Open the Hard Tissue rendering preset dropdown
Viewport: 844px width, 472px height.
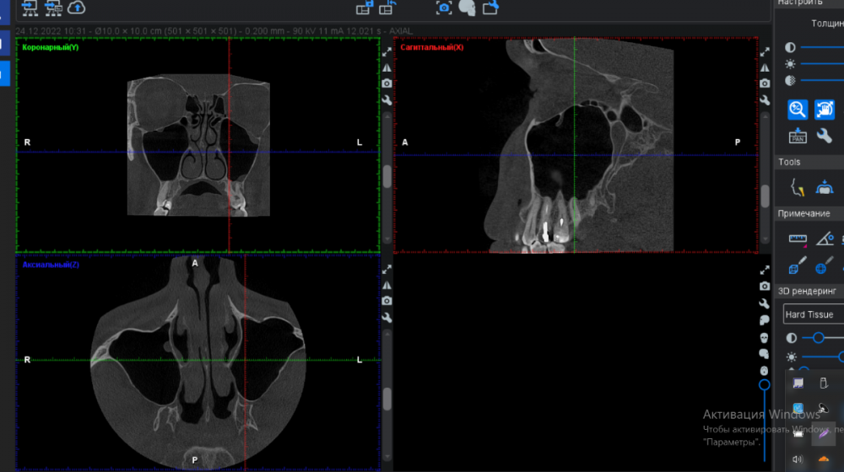(x=810, y=314)
